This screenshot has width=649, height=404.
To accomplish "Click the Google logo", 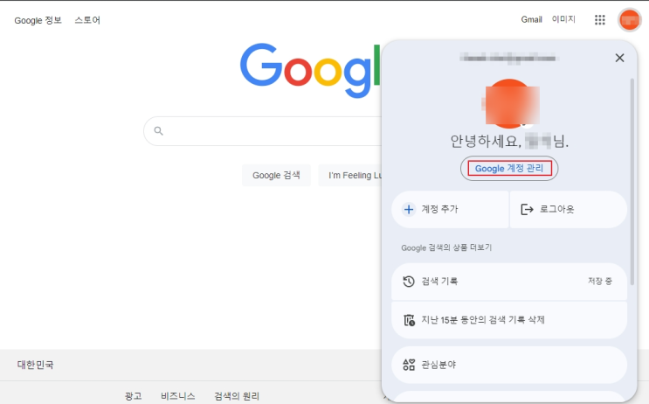I will pyautogui.click(x=310, y=71).
